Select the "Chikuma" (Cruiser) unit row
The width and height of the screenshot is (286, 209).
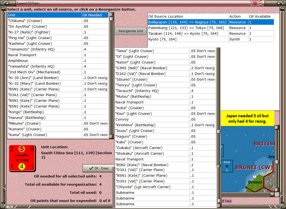[x=58, y=21]
